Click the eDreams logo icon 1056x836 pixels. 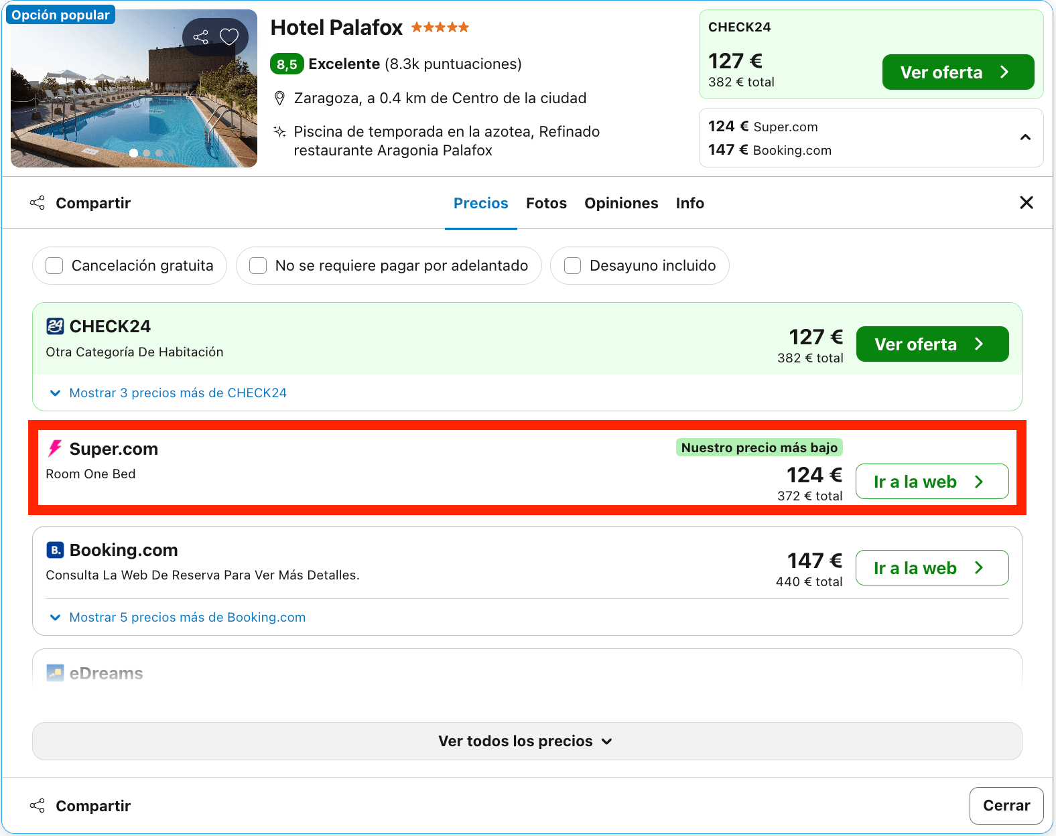[55, 673]
